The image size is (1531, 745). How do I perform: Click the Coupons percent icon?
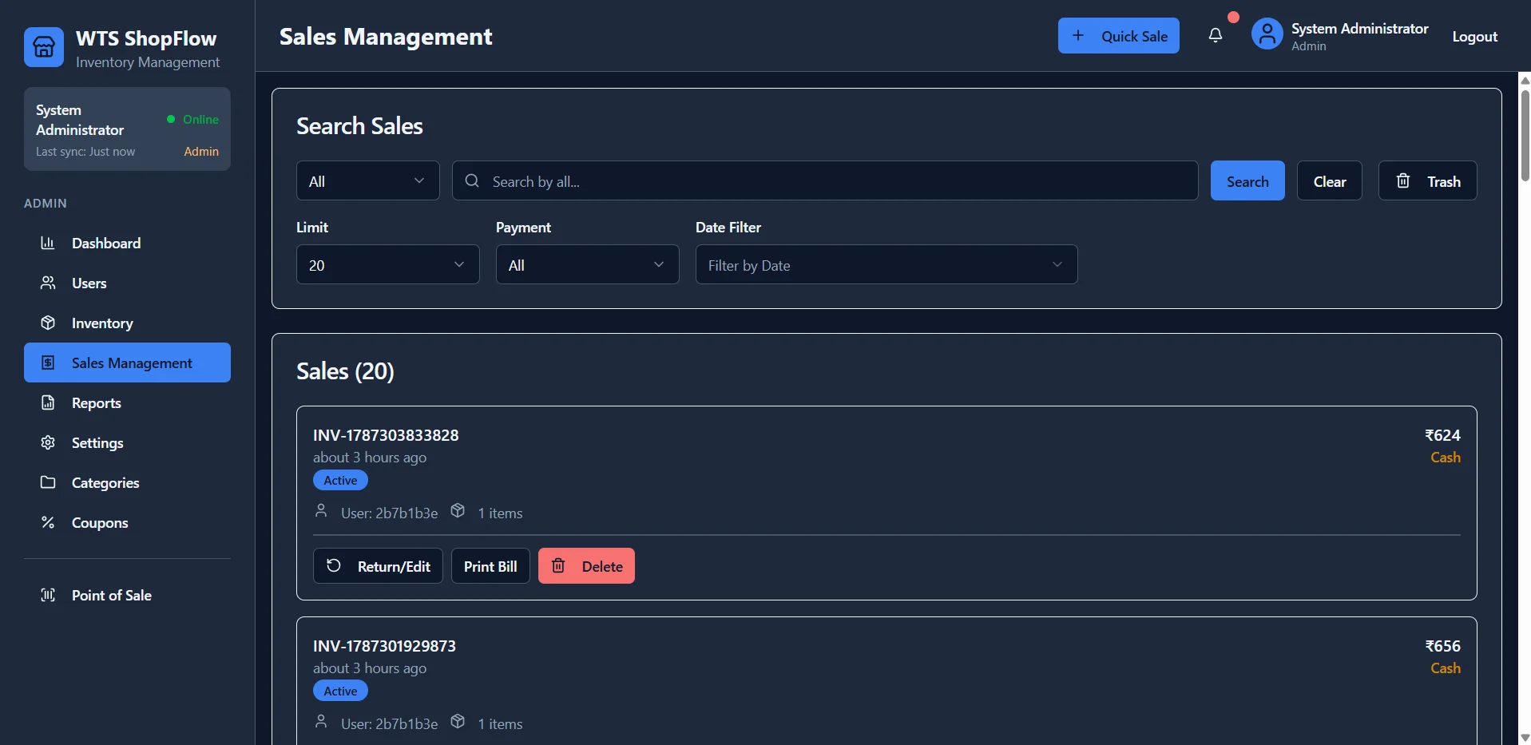48,522
